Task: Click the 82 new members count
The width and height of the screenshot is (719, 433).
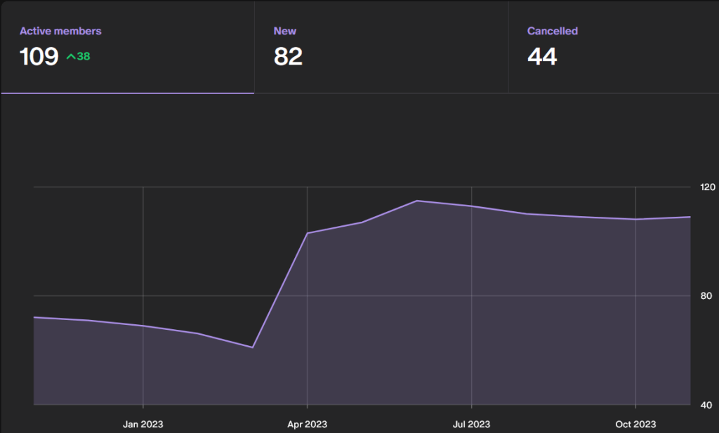Action: click(x=288, y=57)
